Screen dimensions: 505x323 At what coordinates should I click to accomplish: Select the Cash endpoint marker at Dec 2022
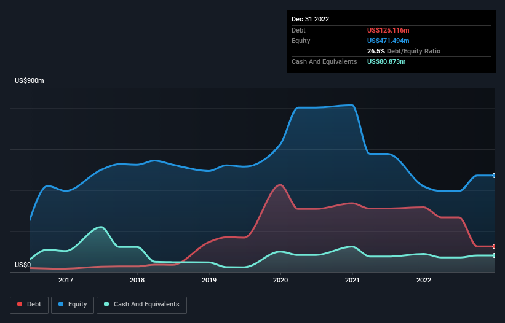495,255
